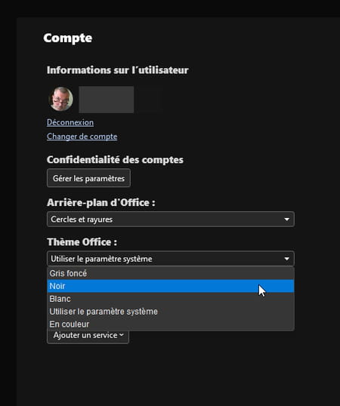The image size is (340, 406).
Task: Open the Ajouter un service menu button
Action: click(88, 337)
